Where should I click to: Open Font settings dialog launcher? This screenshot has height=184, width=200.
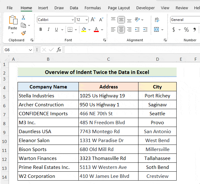coord(105,40)
